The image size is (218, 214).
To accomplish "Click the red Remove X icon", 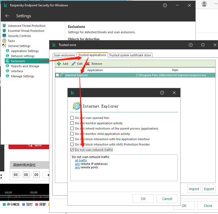I will [x=88, y=64].
